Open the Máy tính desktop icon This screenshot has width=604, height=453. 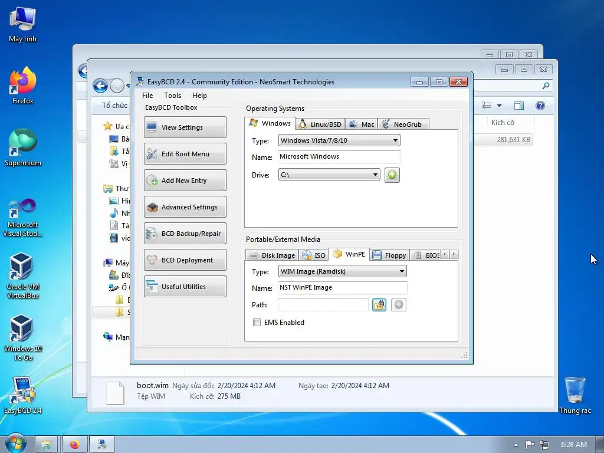click(x=22, y=25)
